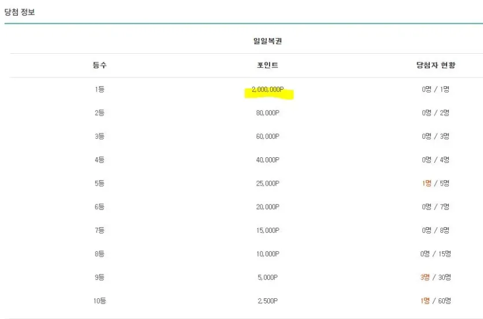The image size is (483, 319).
Task: Click the 일일복권 table title
Action: coord(268,41)
